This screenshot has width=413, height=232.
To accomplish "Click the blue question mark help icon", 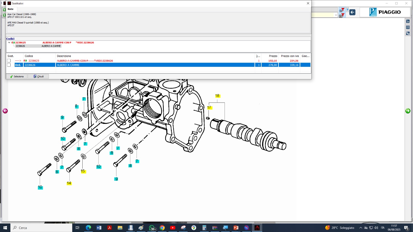I will tap(347, 10).
